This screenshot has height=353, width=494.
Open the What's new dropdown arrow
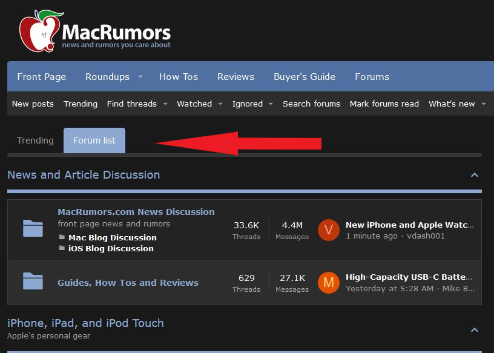(x=484, y=104)
